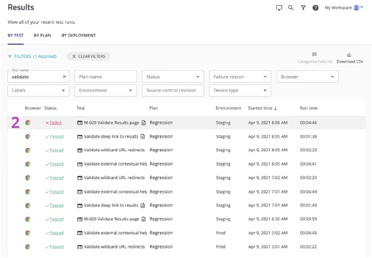372x258 pixels.
Task: Click Passed link for 6:30 AM run
Action: [x=57, y=219]
